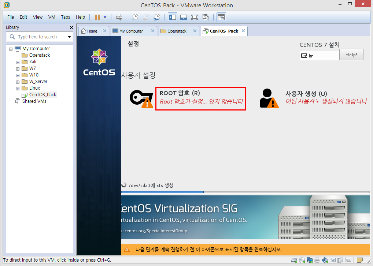
Task: Close the Openstack tab
Action: coord(195,31)
